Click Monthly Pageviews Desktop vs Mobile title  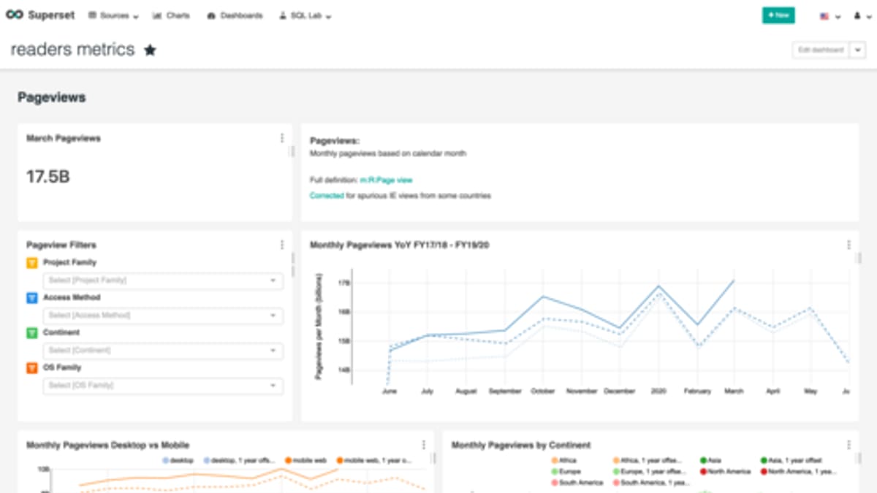[x=108, y=445]
